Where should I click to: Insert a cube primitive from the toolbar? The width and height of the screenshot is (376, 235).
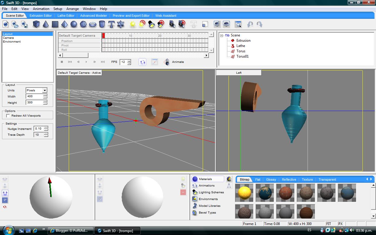coord(36,24)
